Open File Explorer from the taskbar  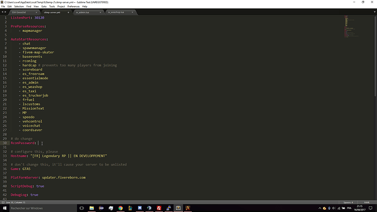(x=92, y=208)
